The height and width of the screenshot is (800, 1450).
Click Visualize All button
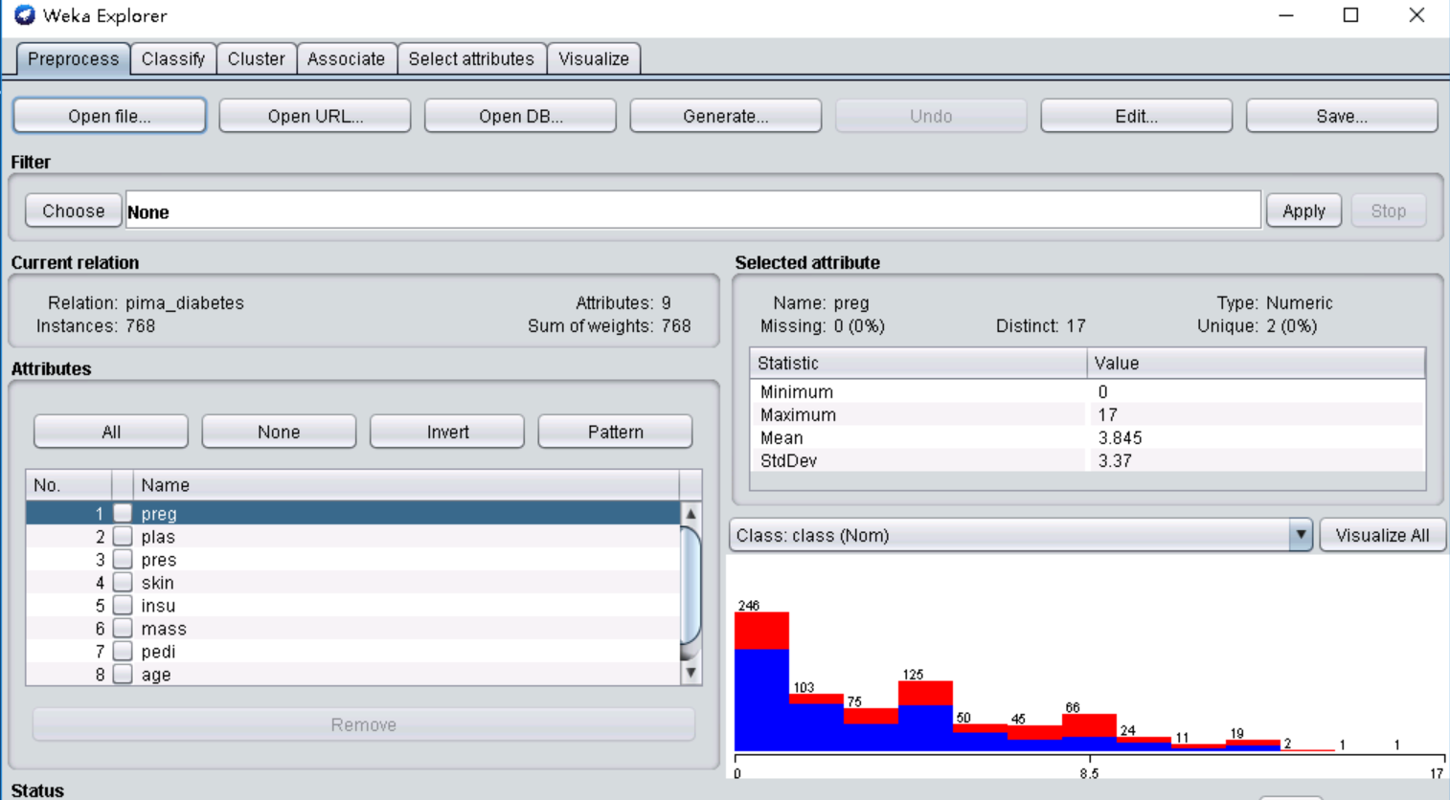1382,535
